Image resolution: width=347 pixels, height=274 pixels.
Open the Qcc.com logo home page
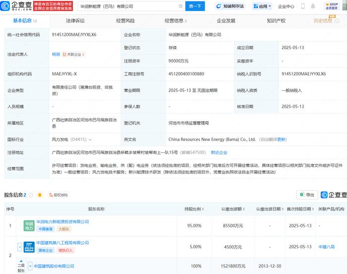click(x=16, y=6)
